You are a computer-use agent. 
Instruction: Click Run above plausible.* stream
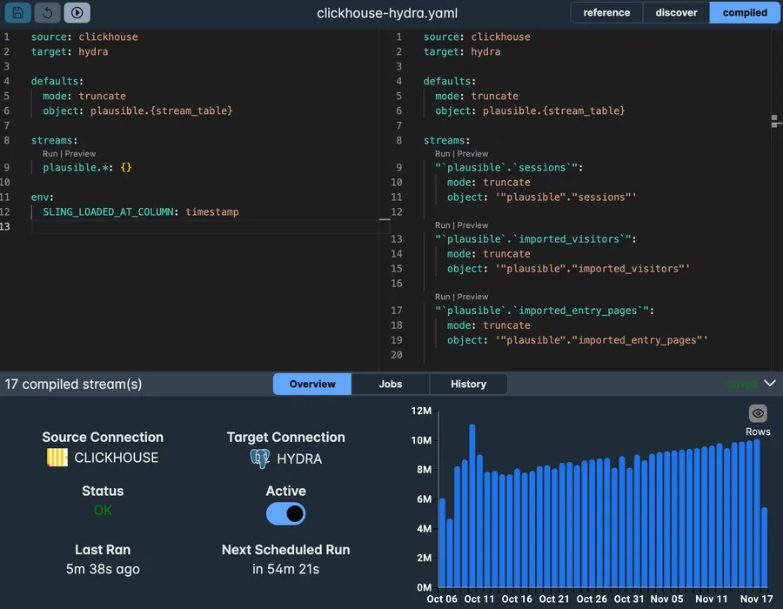(50, 154)
